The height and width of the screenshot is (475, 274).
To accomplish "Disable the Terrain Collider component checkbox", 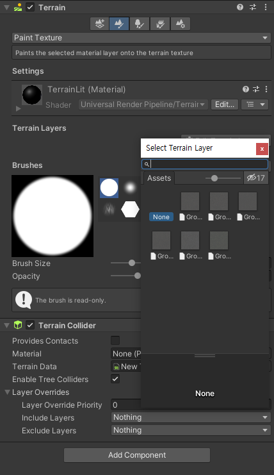I will coord(30,326).
